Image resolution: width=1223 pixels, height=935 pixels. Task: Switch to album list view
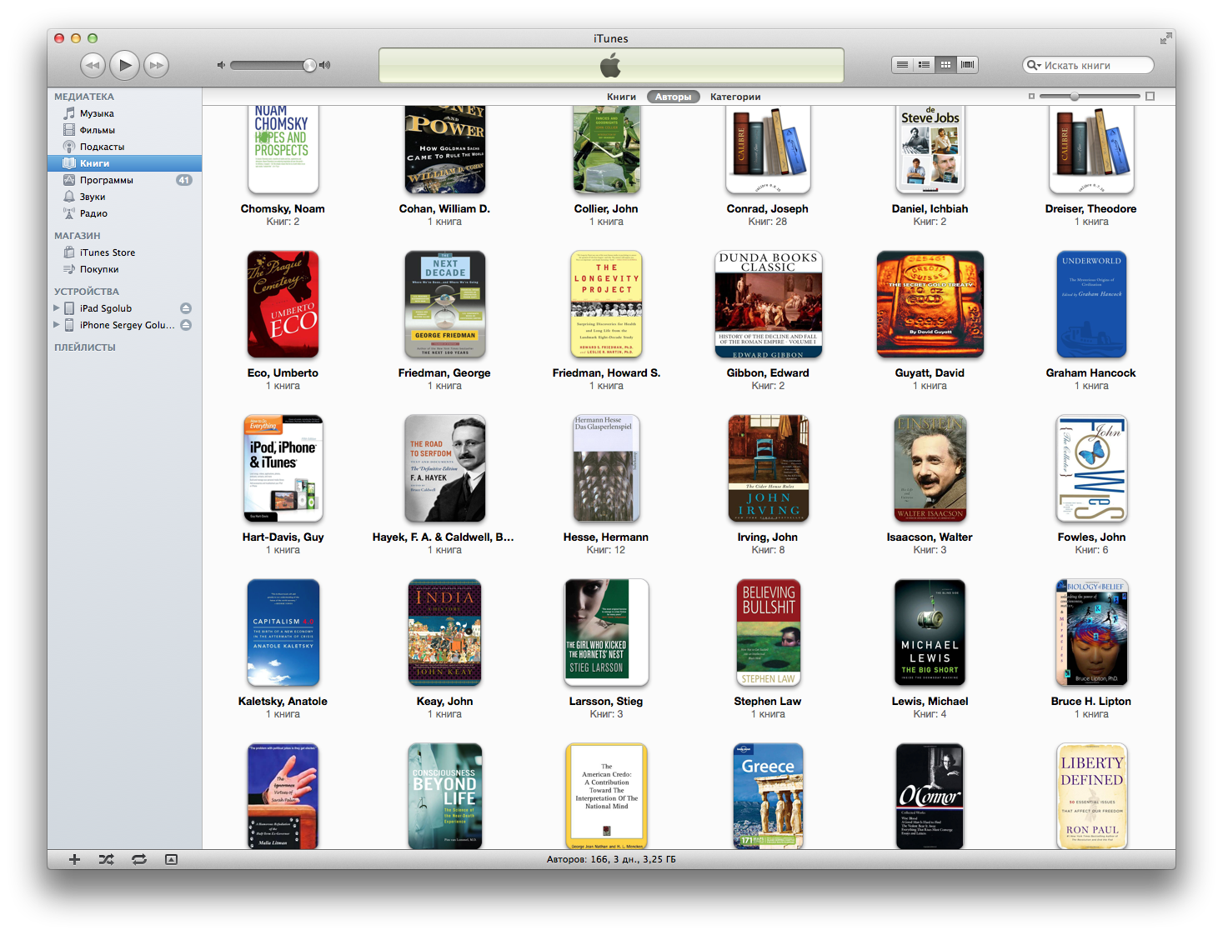pos(924,64)
